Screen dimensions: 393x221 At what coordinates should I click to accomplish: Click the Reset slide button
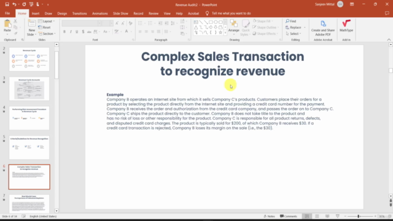point(45,27)
